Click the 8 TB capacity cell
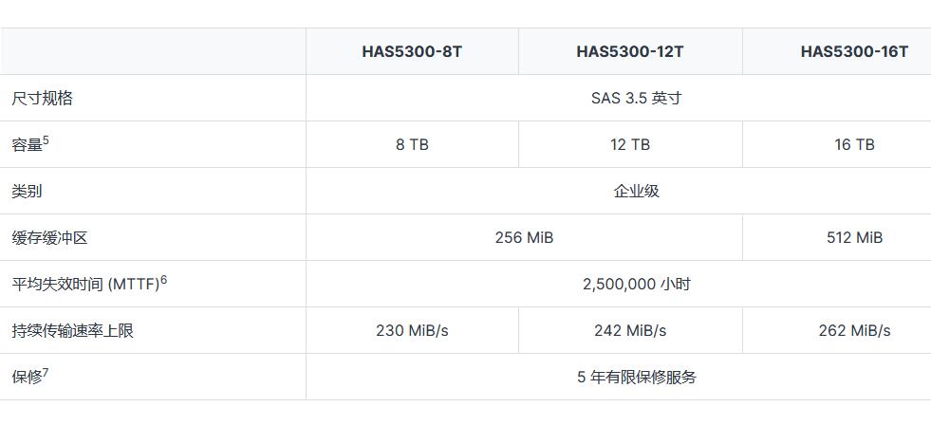The height and width of the screenshot is (444, 931). (412, 144)
